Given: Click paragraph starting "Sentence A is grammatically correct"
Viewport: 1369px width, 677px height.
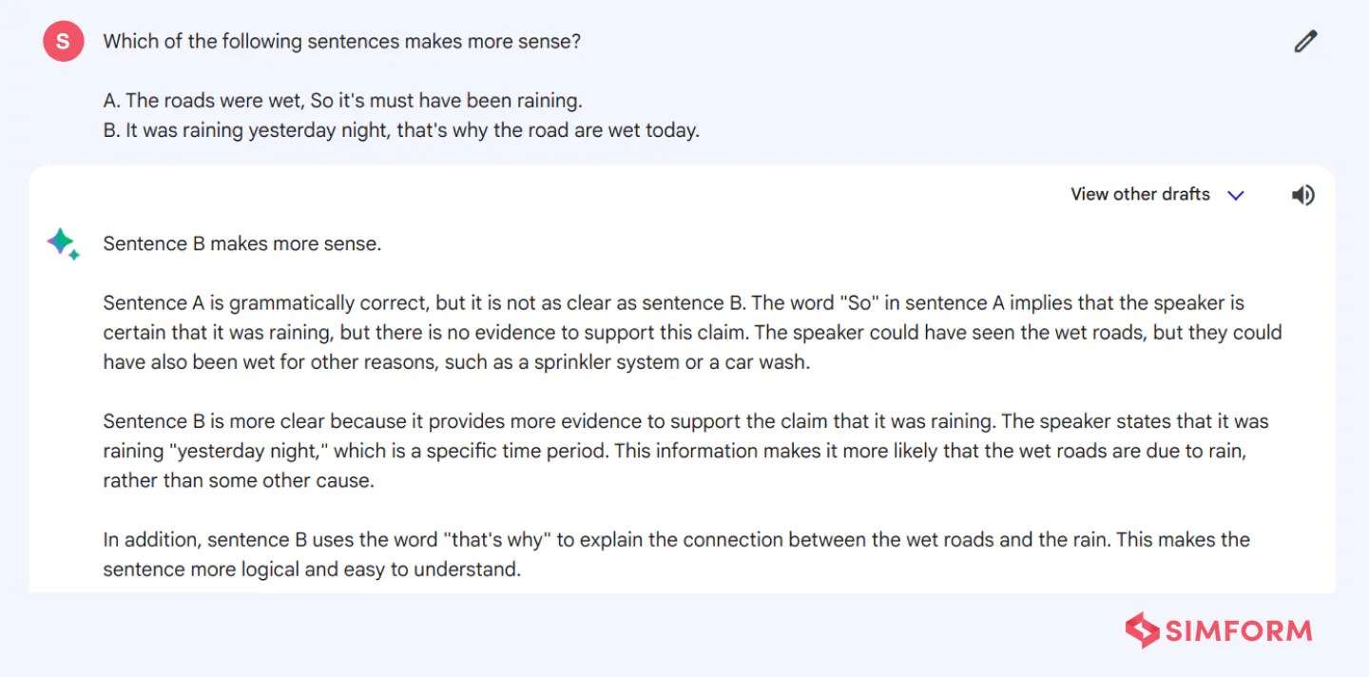Looking at the screenshot, I should click(x=693, y=333).
